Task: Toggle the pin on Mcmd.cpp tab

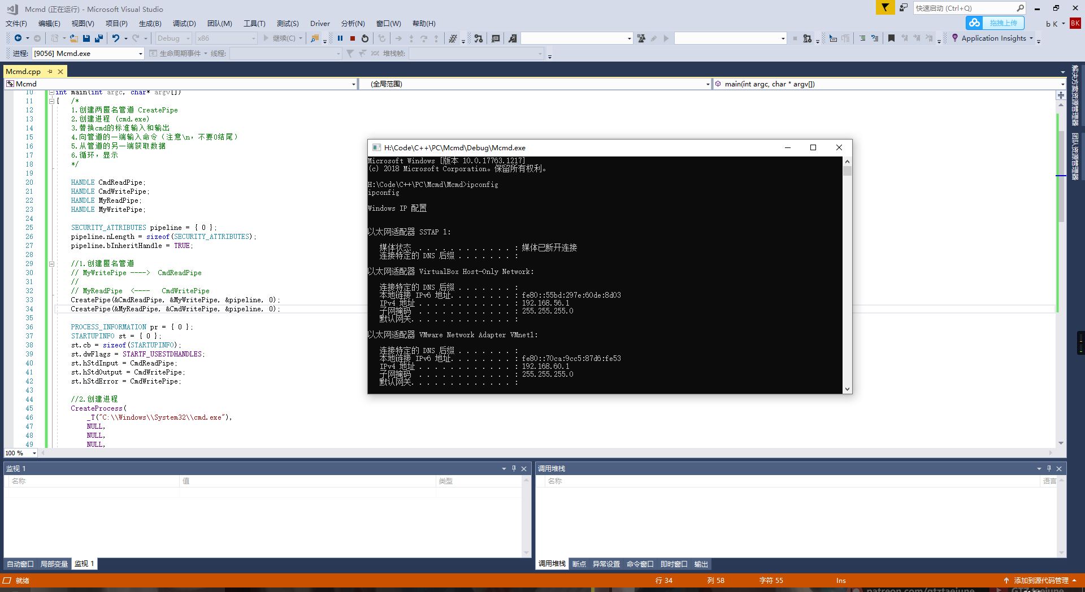Action: point(50,72)
